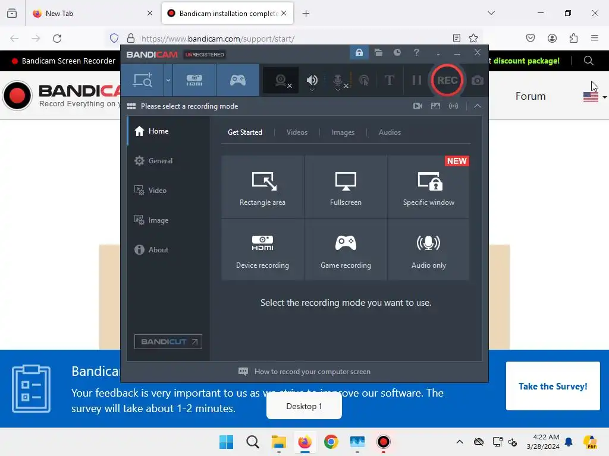Open Bandicam help question mark icon
The width and height of the screenshot is (609, 456).
tap(416, 52)
